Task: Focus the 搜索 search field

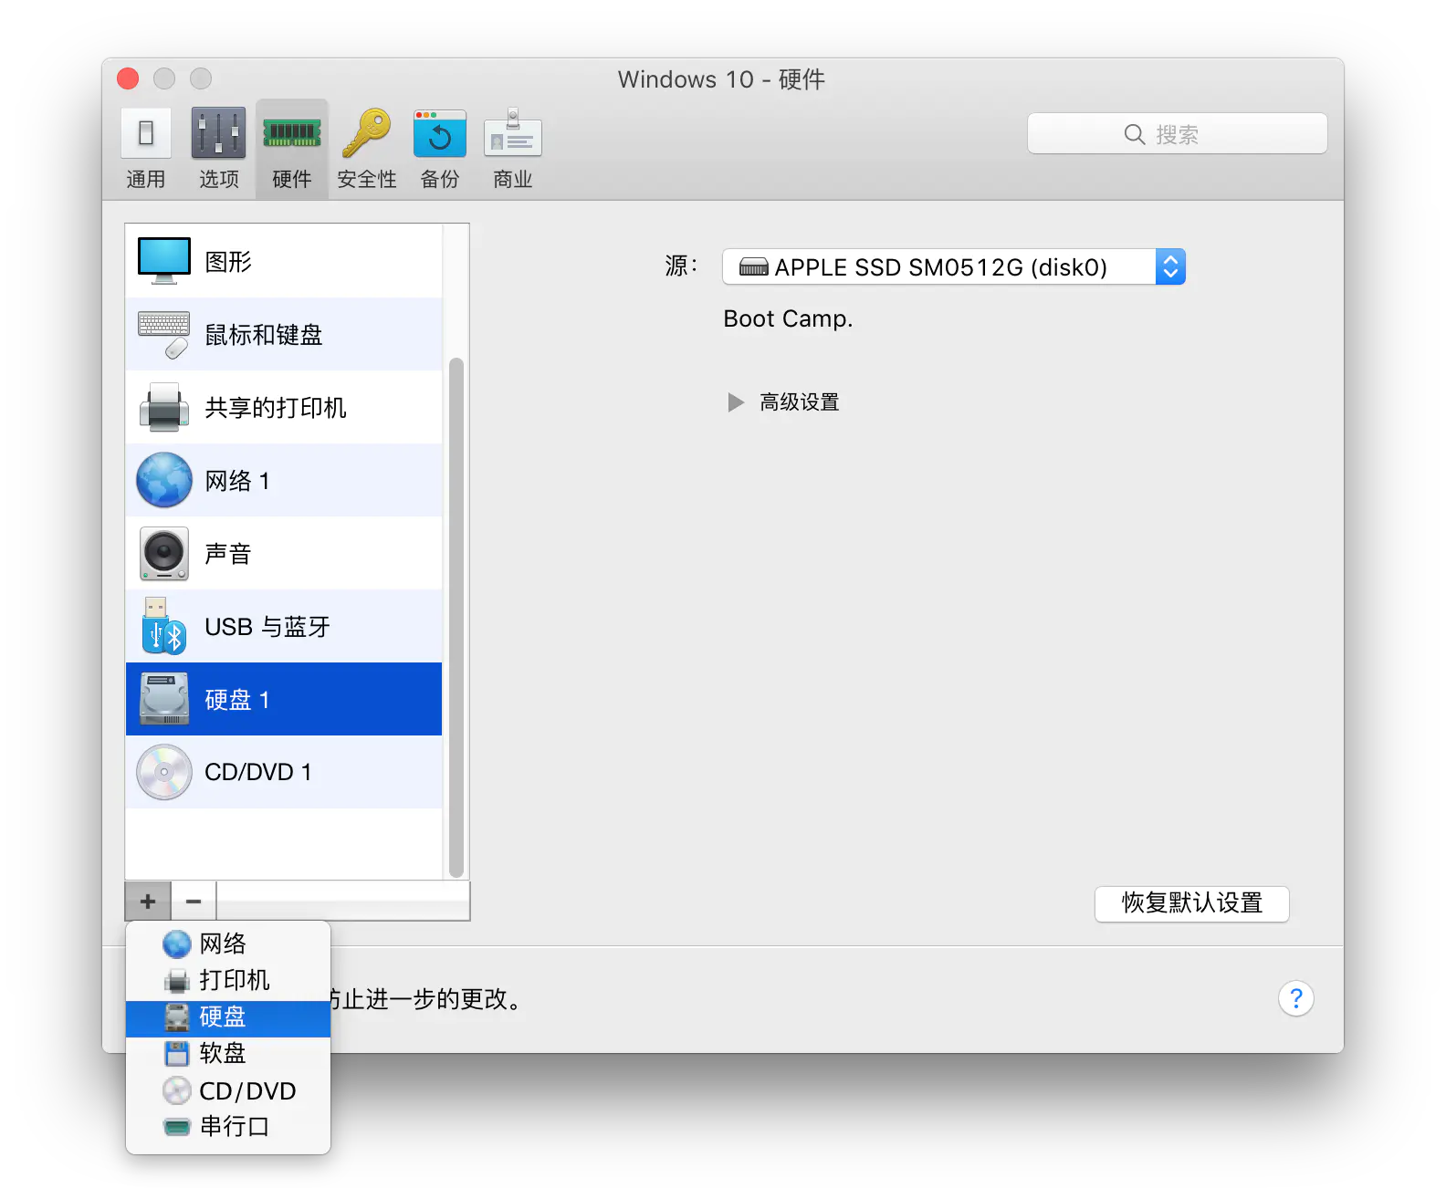Action: (1178, 134)
